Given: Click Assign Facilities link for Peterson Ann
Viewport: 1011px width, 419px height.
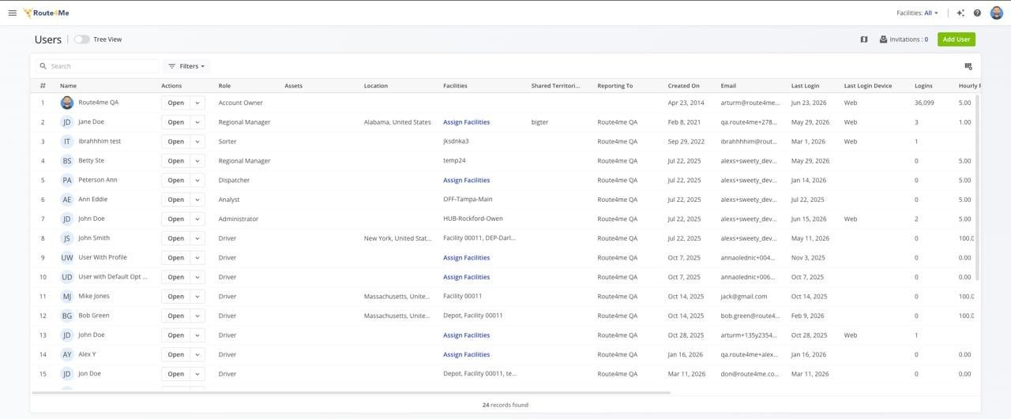Looking at the screenshot, I should (466, 180).
